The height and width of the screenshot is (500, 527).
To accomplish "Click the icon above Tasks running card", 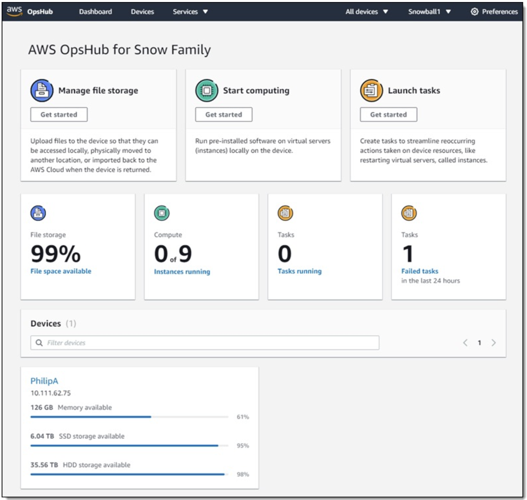I will pyautogui.click(x=285, y=213).
